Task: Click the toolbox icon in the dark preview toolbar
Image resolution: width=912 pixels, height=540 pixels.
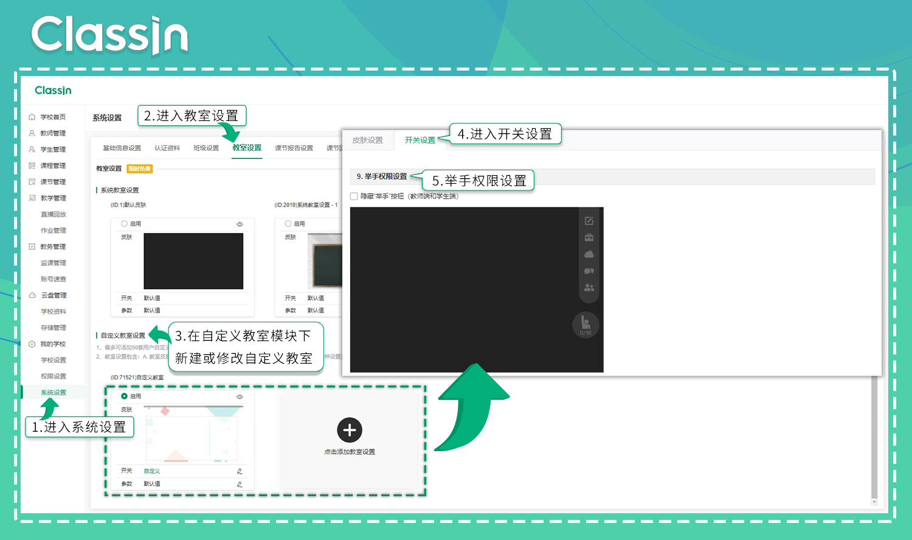Action: pos(589,238)
